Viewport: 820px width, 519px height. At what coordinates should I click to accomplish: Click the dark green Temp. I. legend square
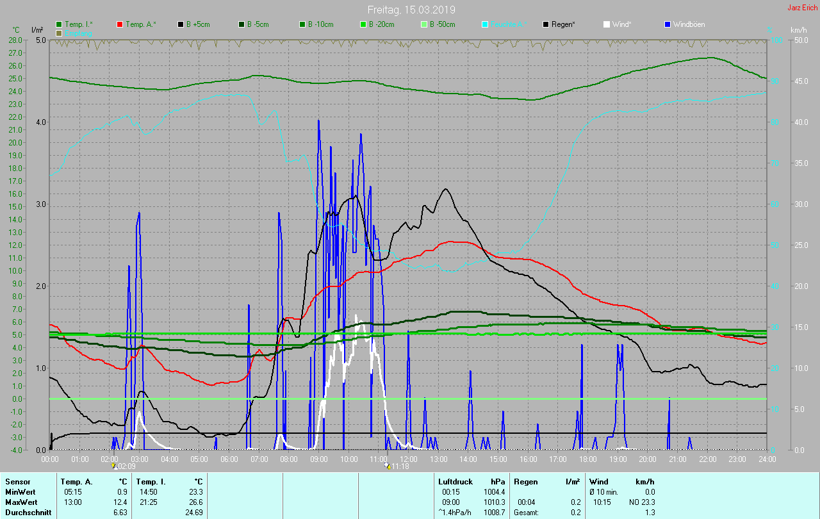60,24
